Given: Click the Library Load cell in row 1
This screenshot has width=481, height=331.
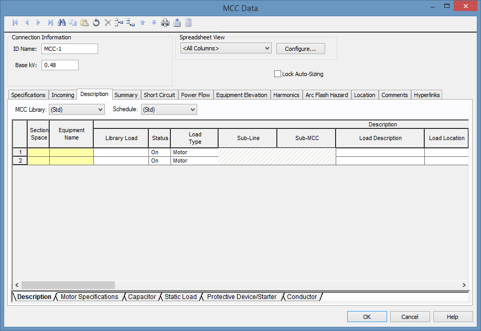Looking at the screenshot, I should (121, 152).
